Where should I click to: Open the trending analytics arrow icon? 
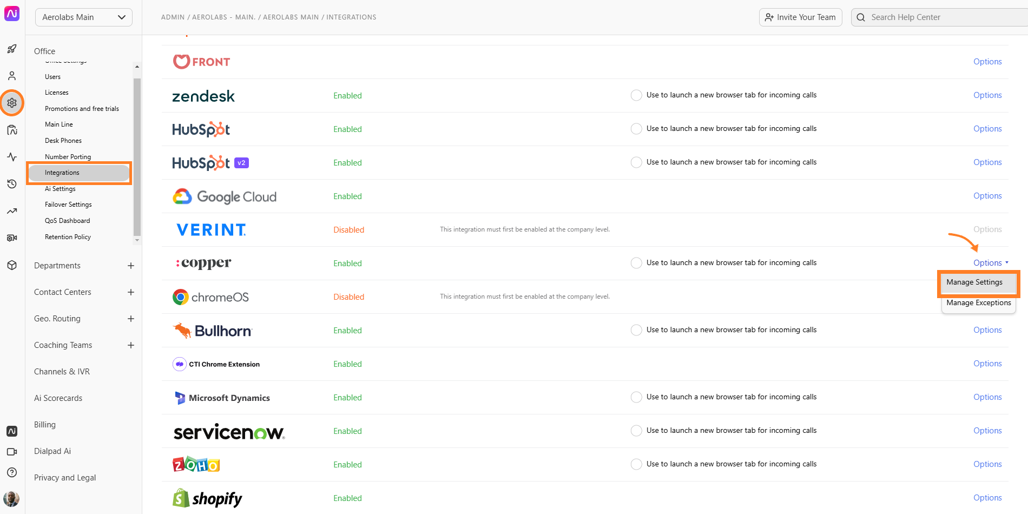(12, 211)
